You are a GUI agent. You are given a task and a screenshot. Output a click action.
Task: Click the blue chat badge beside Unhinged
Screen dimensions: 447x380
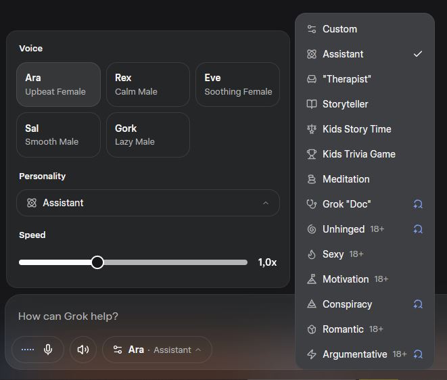tap(418, 229)
